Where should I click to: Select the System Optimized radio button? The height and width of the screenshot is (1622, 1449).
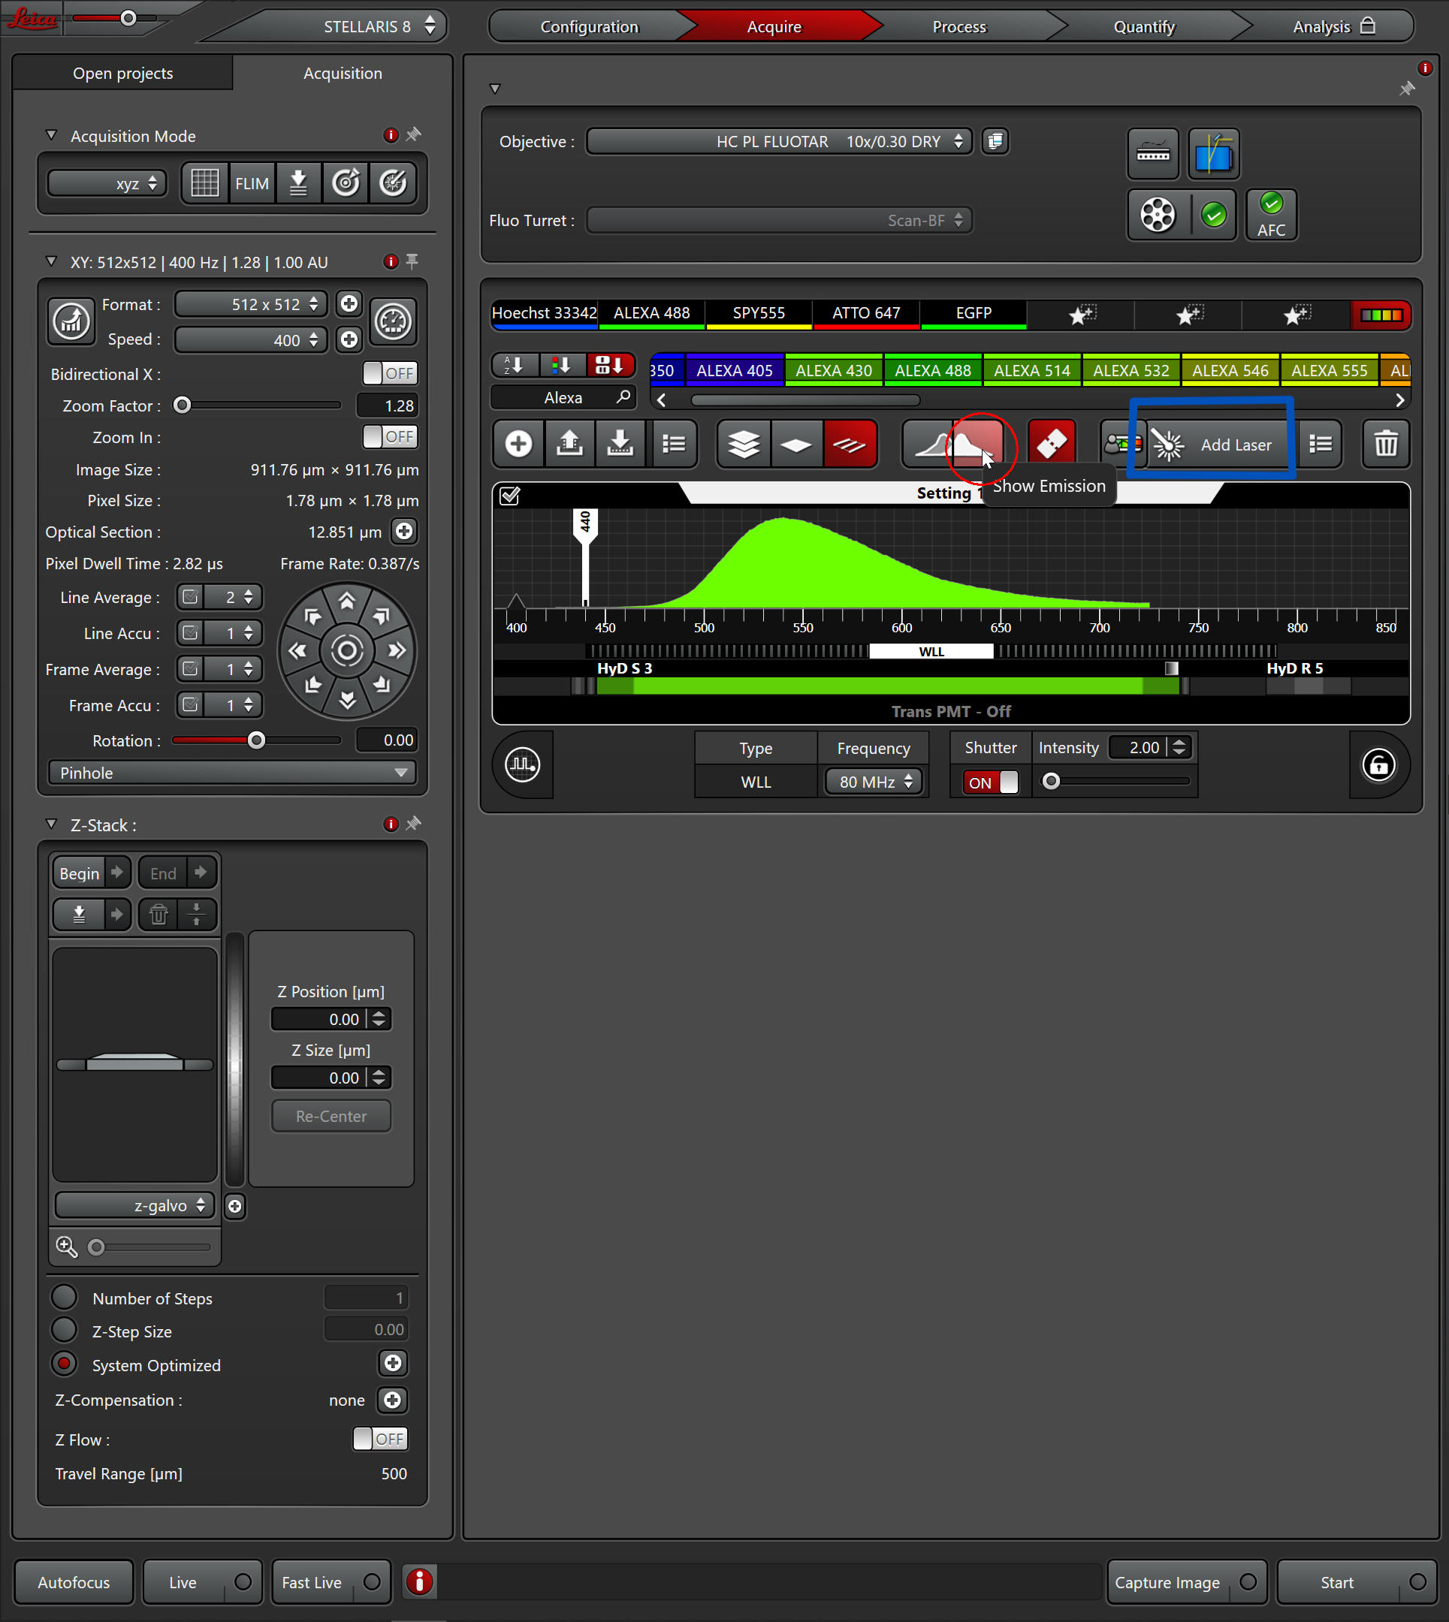[65, 1365]
